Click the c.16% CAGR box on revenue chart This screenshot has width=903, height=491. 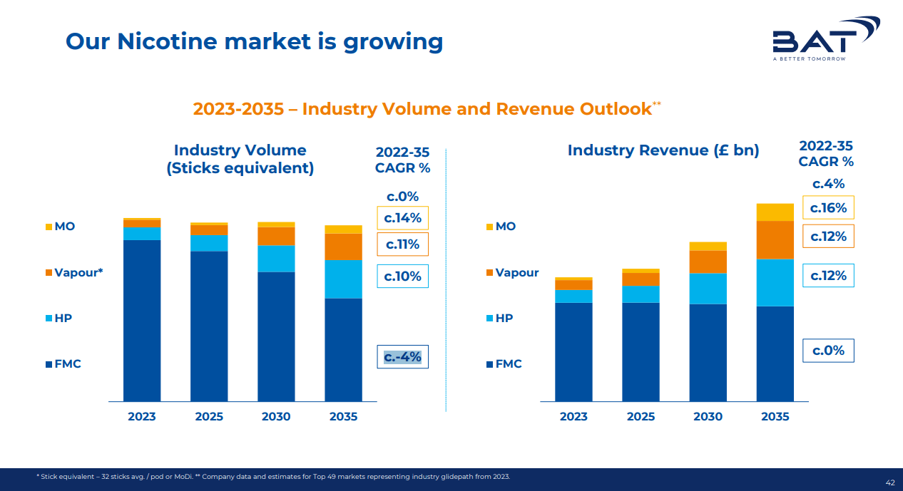828,207
